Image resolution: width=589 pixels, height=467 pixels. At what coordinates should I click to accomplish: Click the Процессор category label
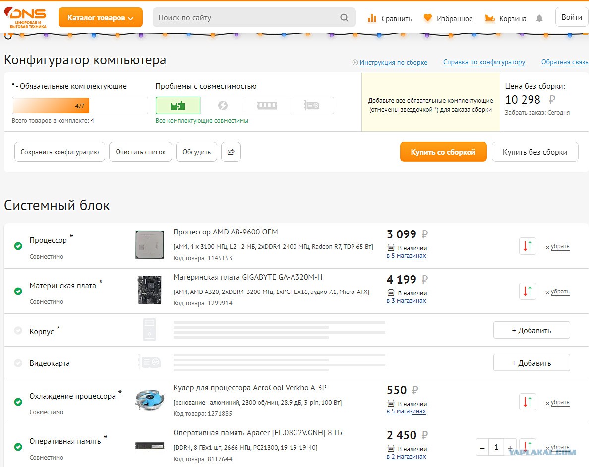pyautogui.click(x=48, y=240)
